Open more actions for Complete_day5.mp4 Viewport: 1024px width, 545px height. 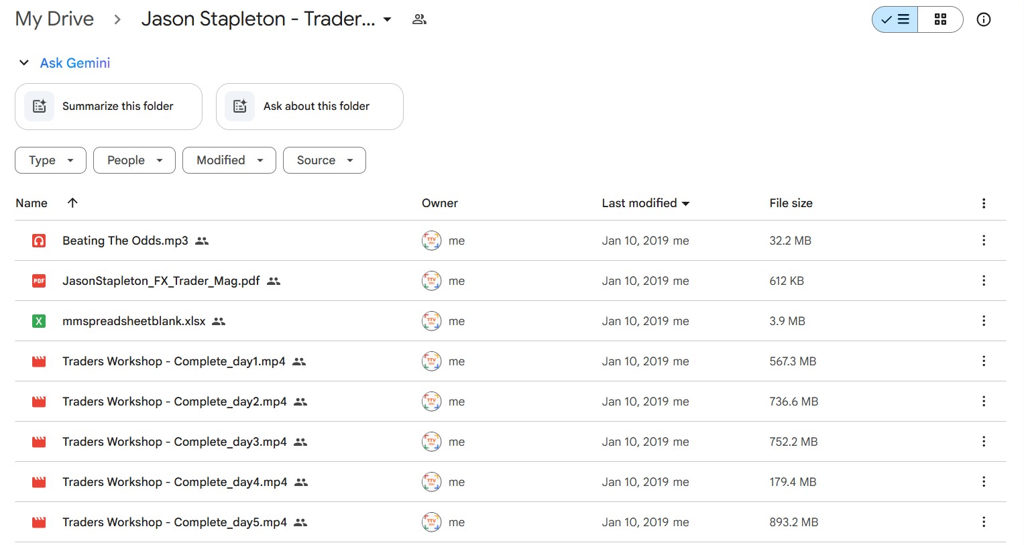(983, 522)
